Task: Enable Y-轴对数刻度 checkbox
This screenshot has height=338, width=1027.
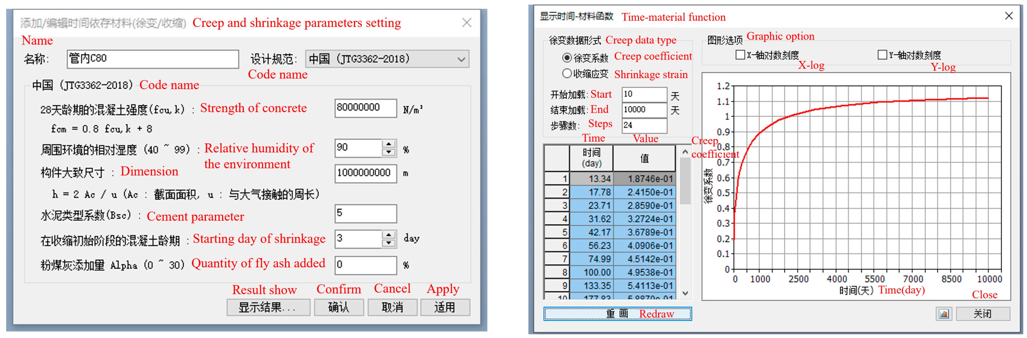Action: pos(882,55)
